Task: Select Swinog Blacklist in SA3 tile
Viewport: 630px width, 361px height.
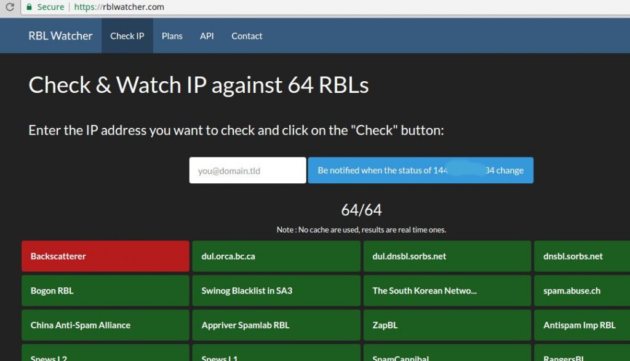Action: pos(276,291)
